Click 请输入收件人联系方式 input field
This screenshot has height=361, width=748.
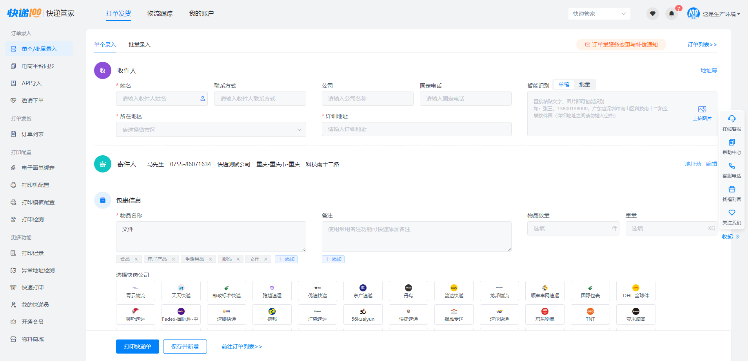[260, 99]
